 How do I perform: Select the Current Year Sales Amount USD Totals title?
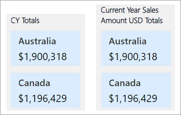pyautogui.click(x=132, y=15)
